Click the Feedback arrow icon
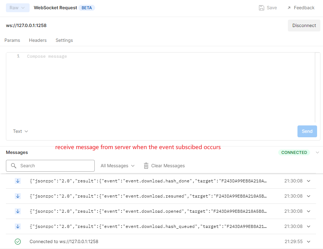Image resolution: width=323 pixels, height=249 pixels. pos(289,8)
